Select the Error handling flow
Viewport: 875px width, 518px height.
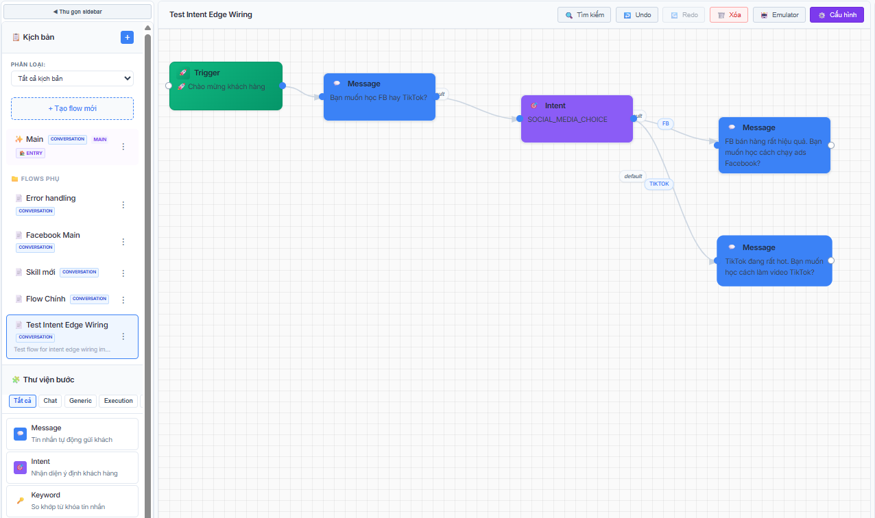[72, 205]
